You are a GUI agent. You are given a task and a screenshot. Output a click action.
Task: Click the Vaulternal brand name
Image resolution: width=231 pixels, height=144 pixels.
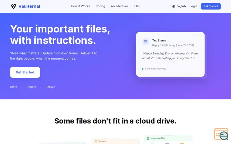click(x=29, y=6)
